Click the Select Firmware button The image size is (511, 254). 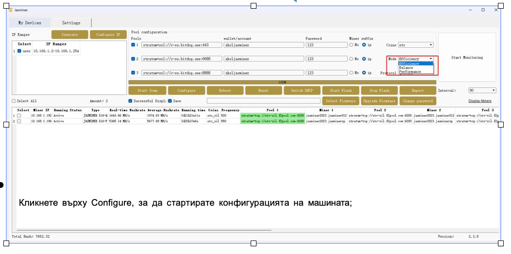[341, 101]
